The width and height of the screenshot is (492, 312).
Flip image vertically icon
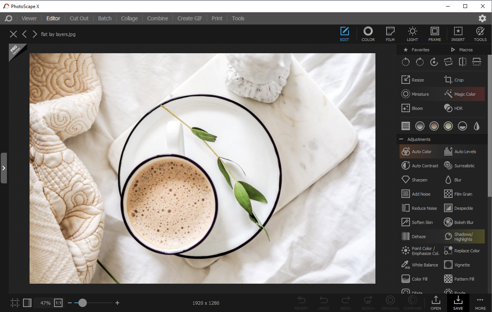[x=477, y=62]
